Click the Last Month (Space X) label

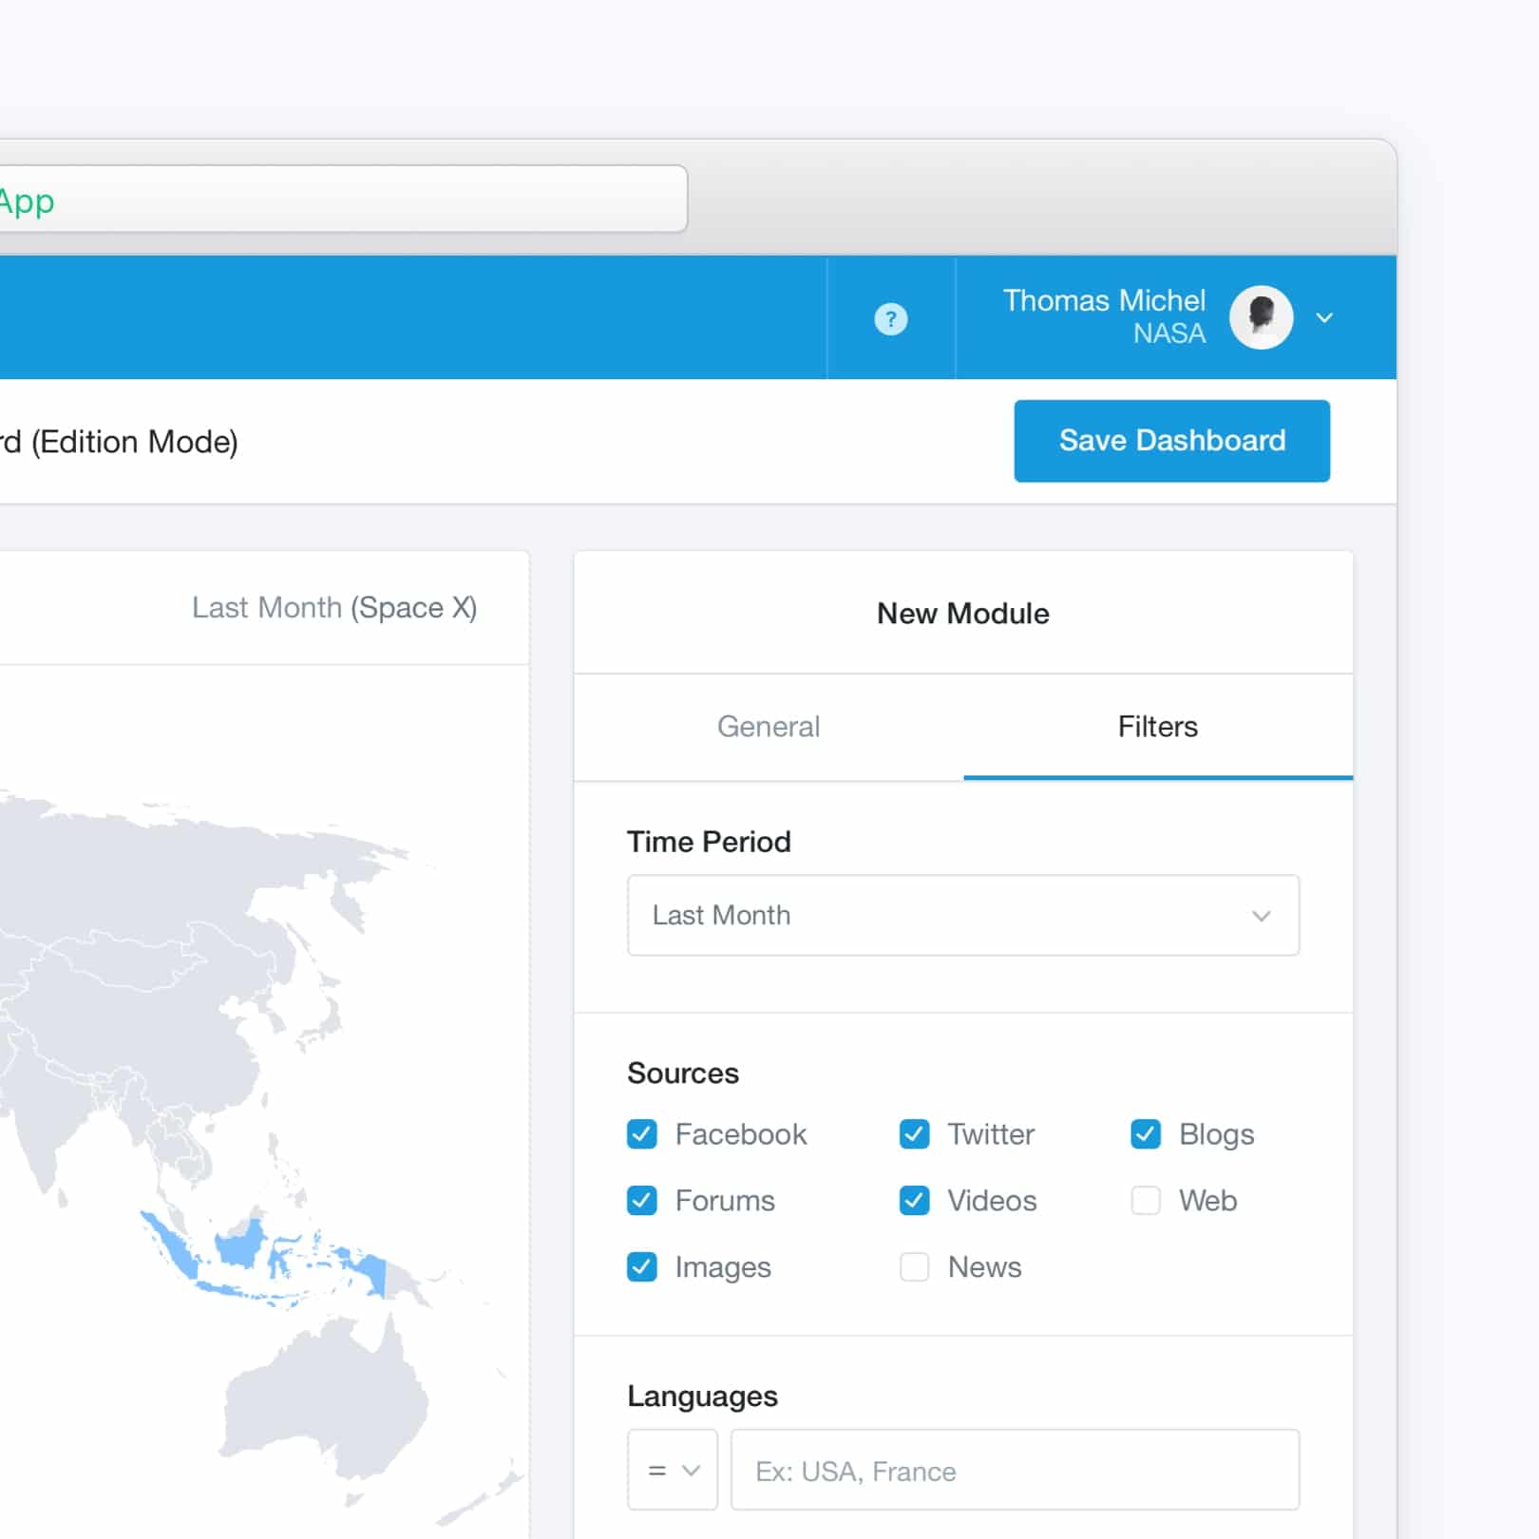click(334, 607)
